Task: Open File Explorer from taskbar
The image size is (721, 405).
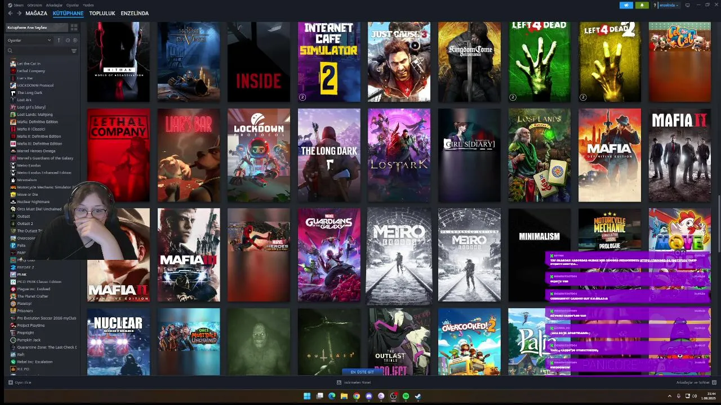Action: point(344,396)
